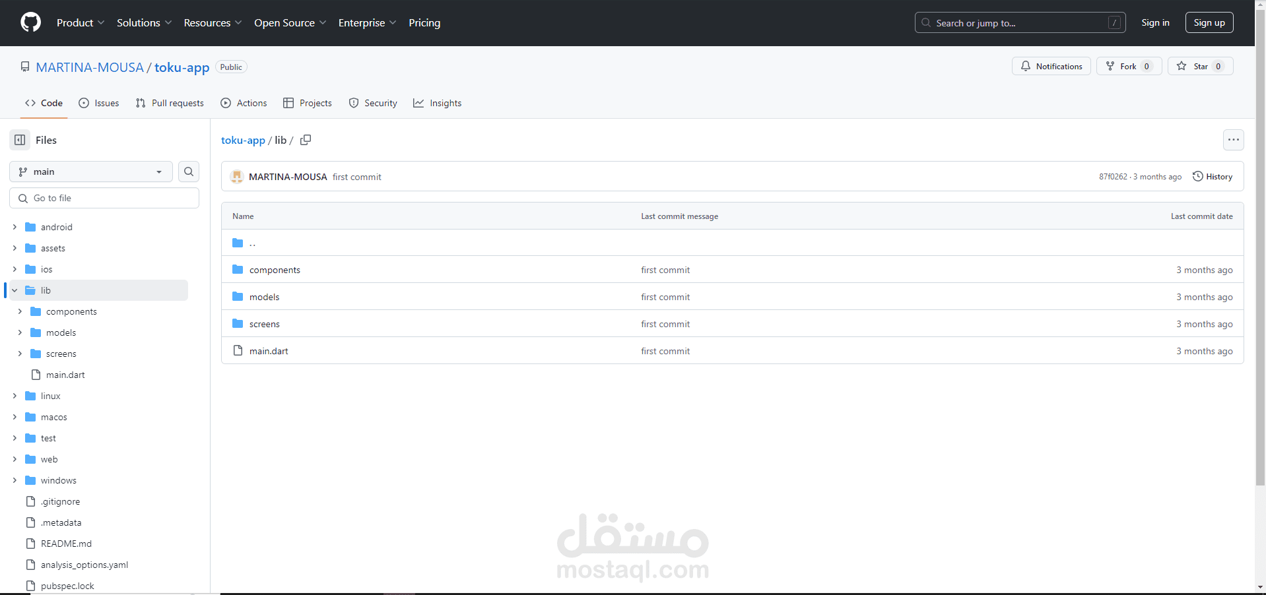Star the toku-app repository
The image size is (1266, 595).
click(x=1200, y=66)
